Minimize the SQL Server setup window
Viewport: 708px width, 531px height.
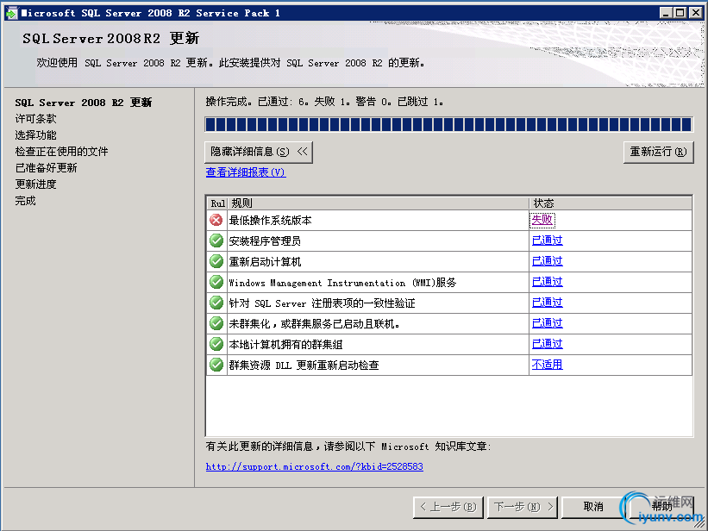pos(665,13)
